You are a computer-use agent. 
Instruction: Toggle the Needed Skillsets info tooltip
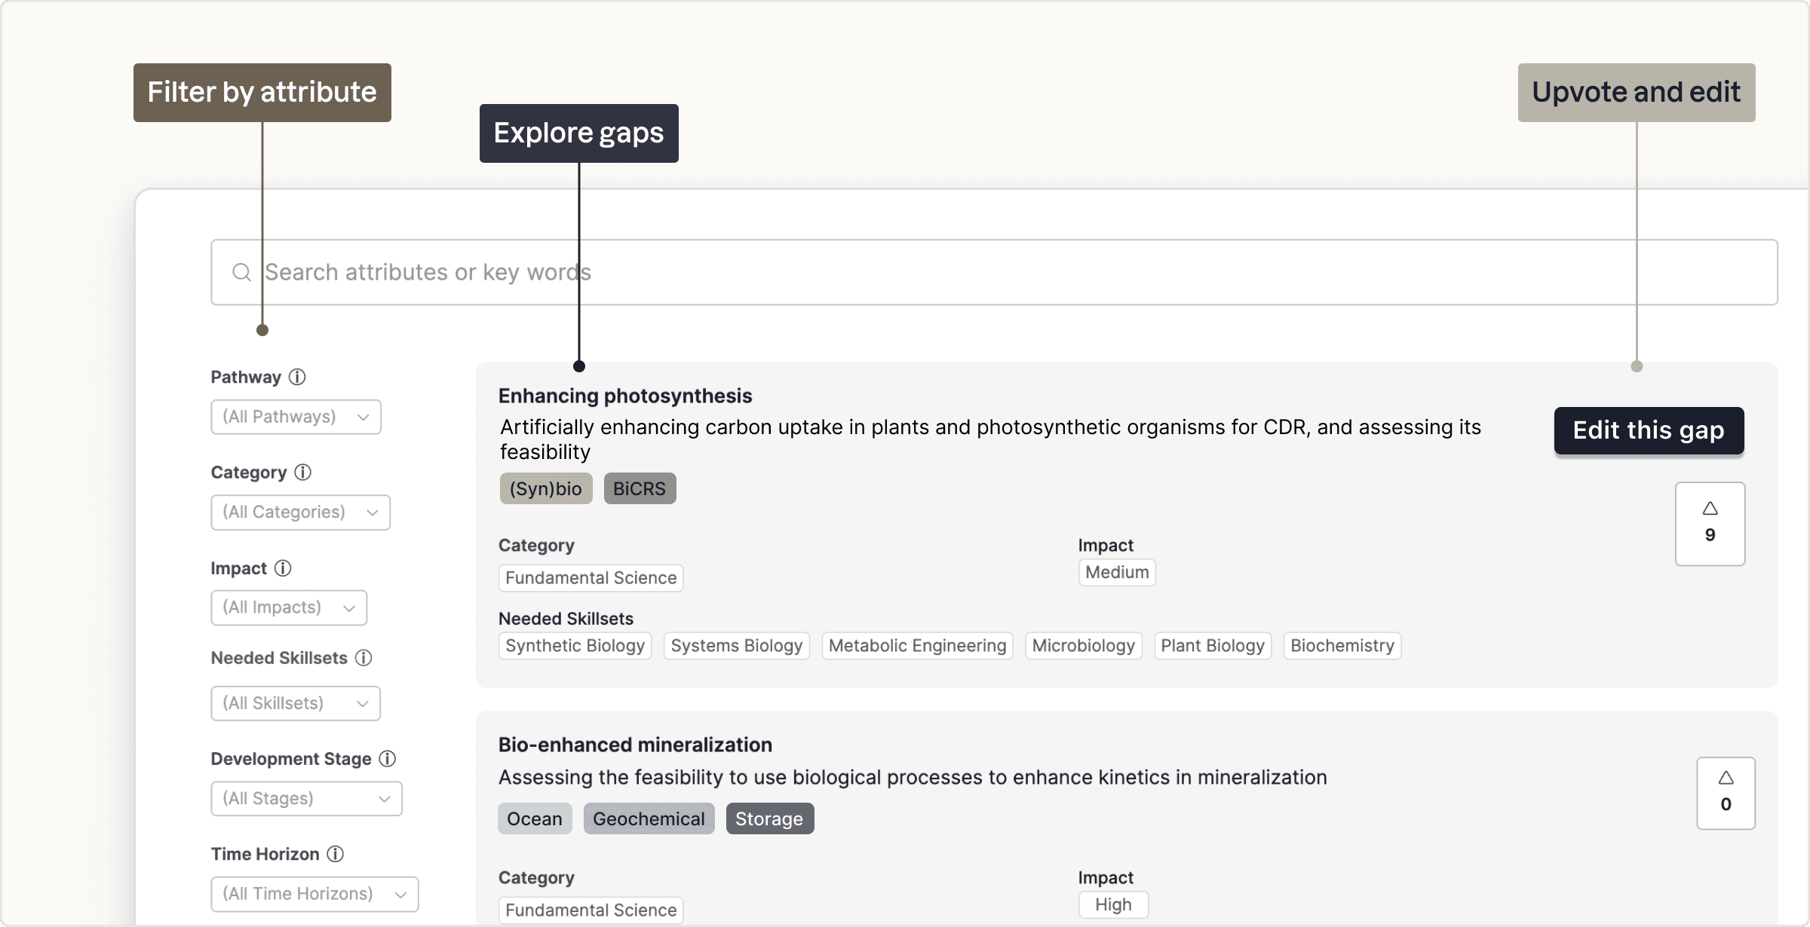click(366, 659)
